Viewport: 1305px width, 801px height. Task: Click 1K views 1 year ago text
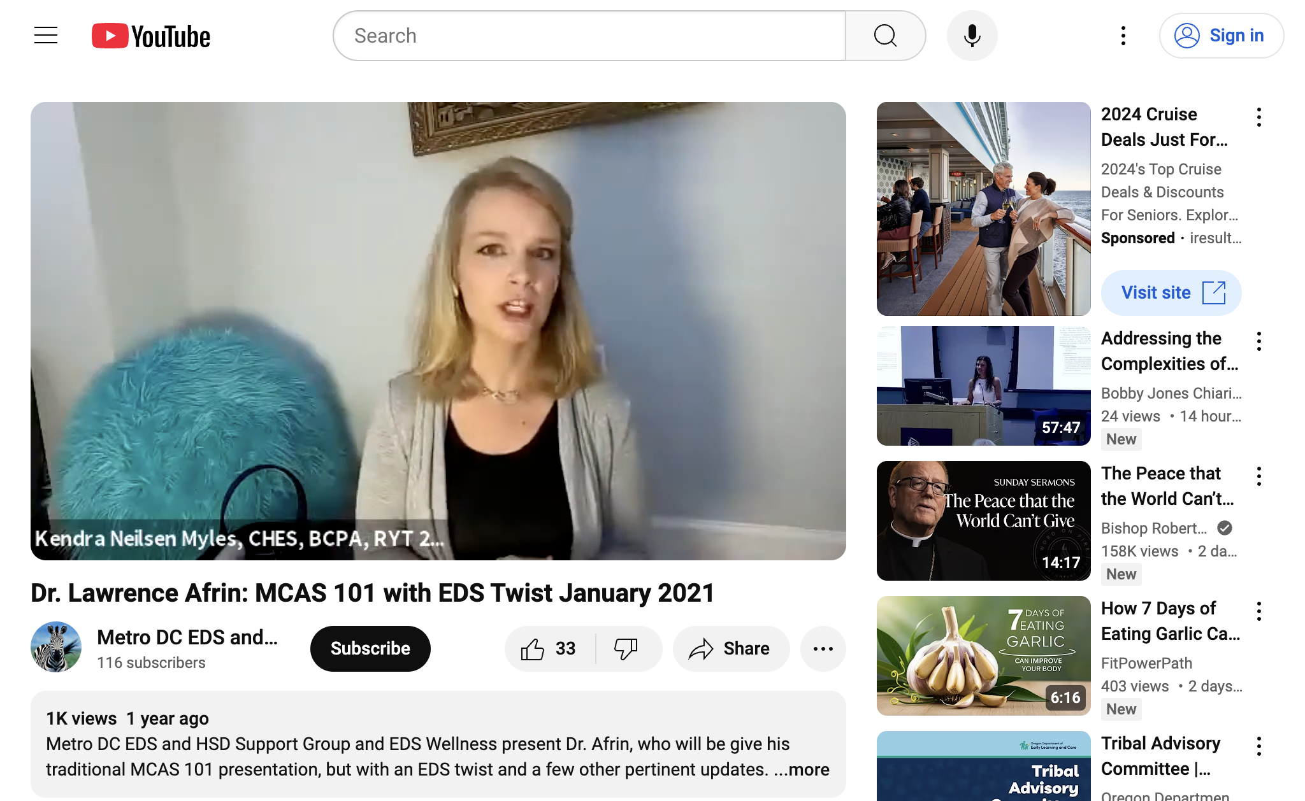[127, 718]
